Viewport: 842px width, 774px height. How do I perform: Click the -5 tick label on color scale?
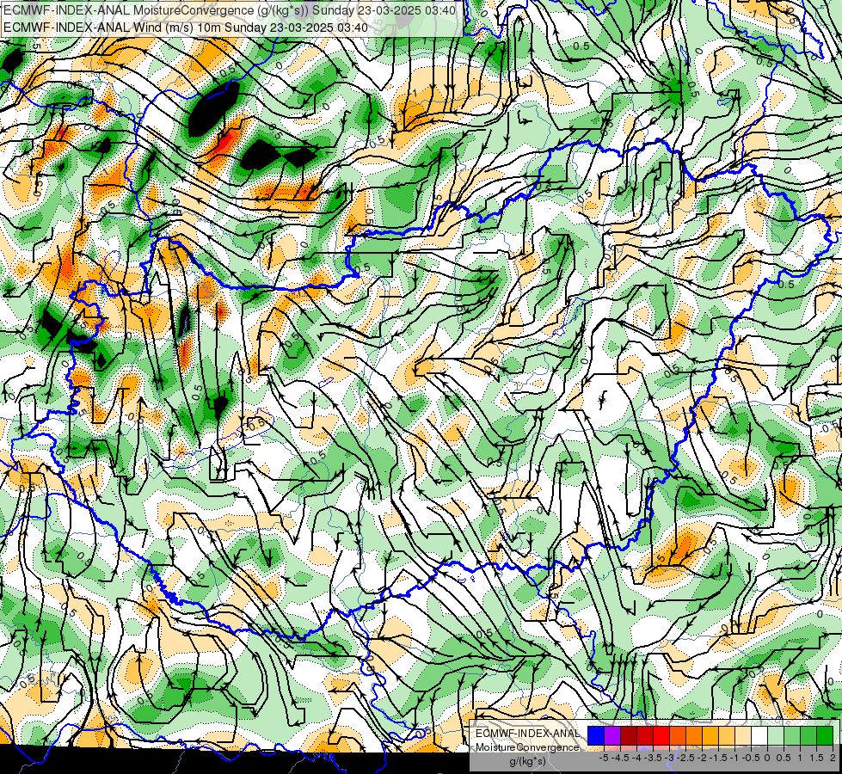[604, 758]
